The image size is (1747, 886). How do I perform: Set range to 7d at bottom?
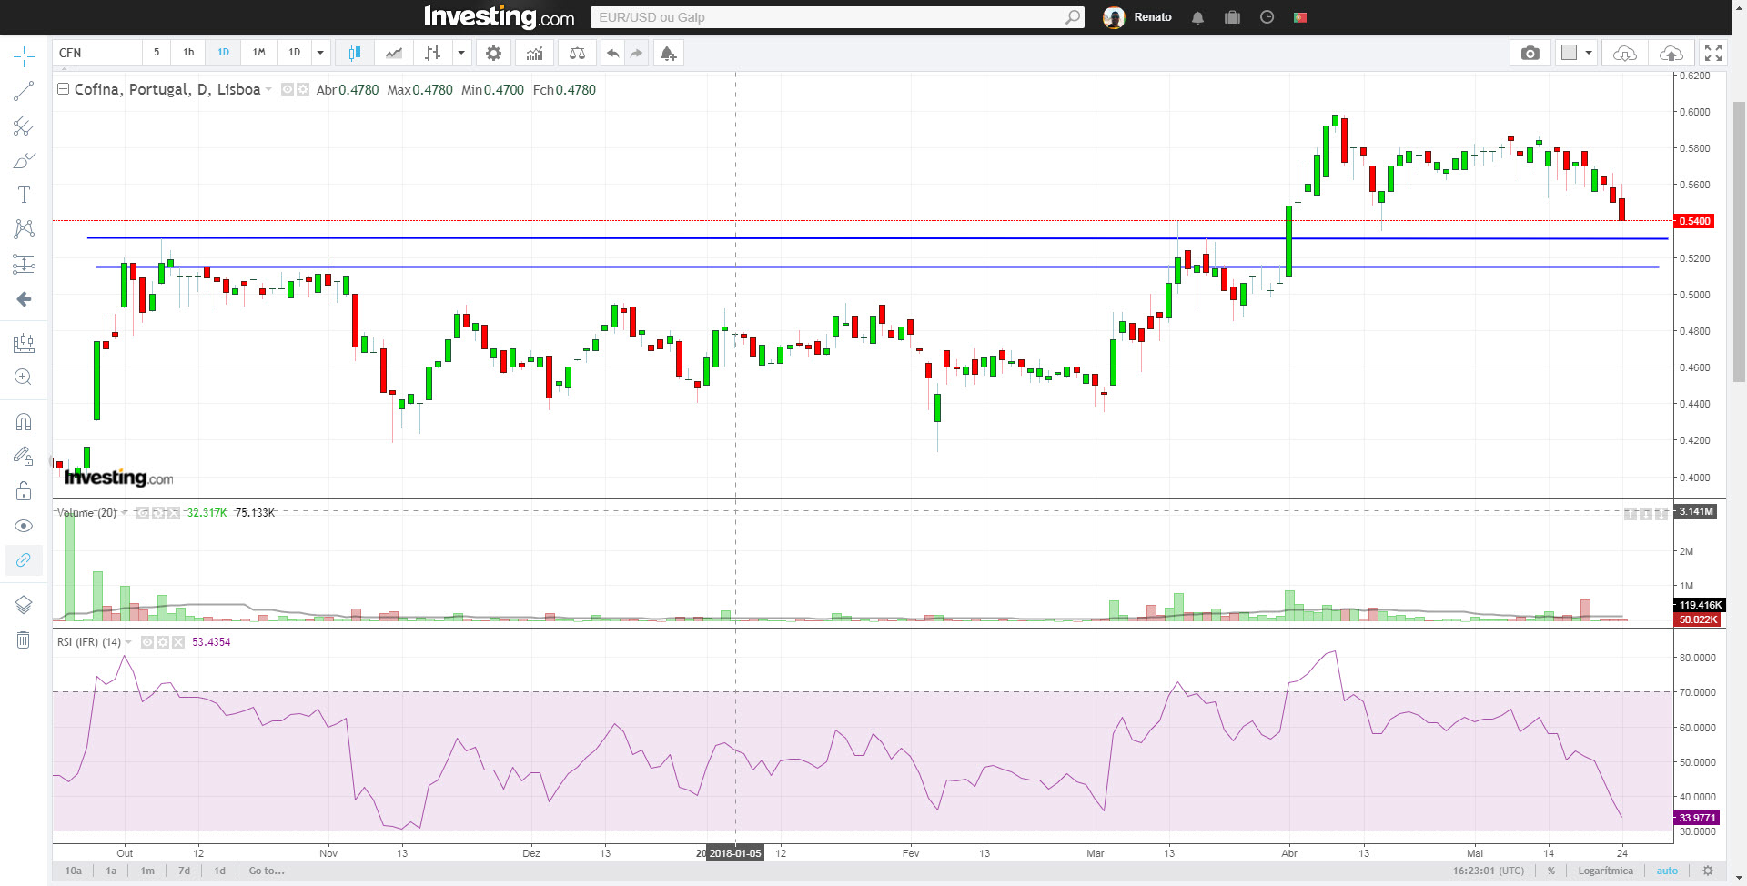pos(184,871)
